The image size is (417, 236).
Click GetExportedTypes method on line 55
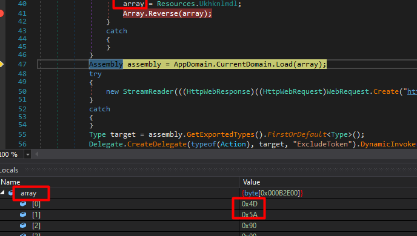(221, 134)
